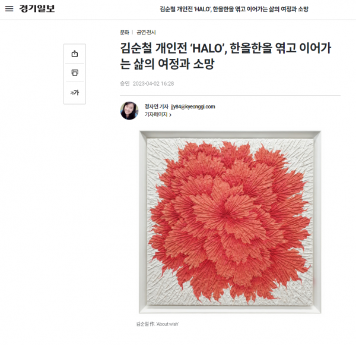
Task: Open the hamburger menu icon
Action: (x=9, y=9)
